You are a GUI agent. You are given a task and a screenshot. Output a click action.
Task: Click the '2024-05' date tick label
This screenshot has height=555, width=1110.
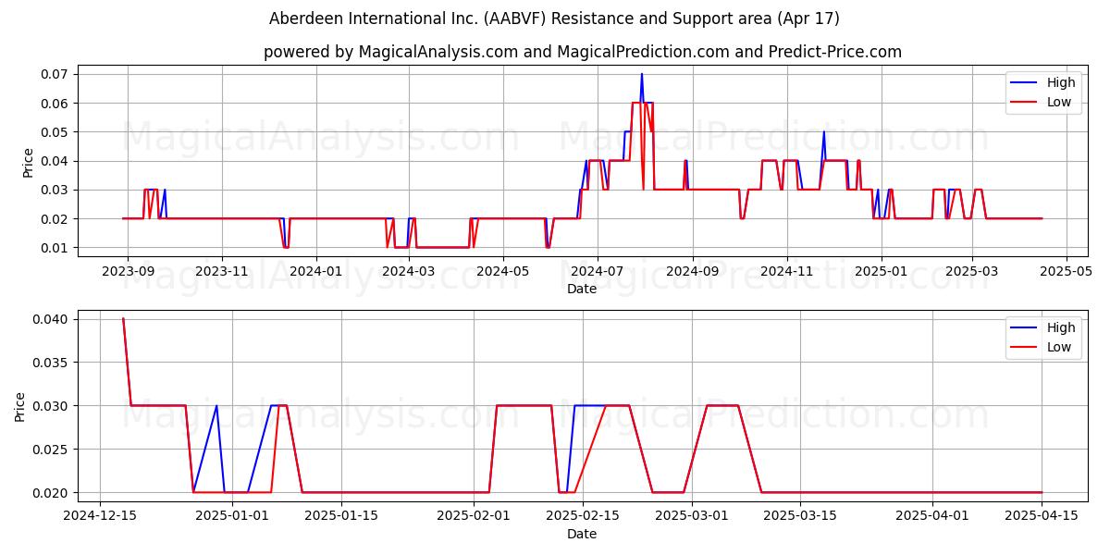click(503, 272)
